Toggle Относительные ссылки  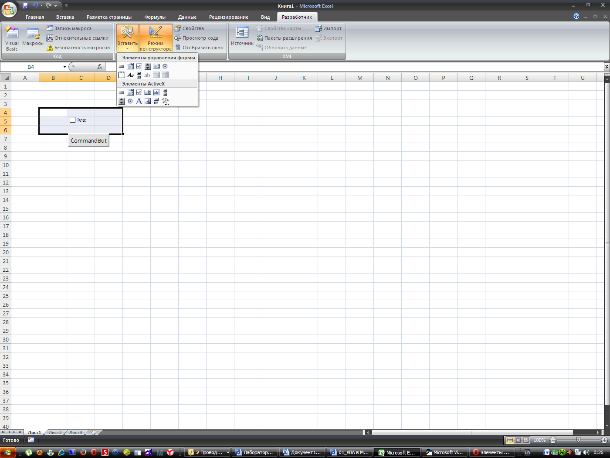pos(78,38)
